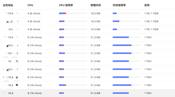This screenshot has height=97, width=175.
Task: Click the CPU column header
Action: (x=30, y=5)
